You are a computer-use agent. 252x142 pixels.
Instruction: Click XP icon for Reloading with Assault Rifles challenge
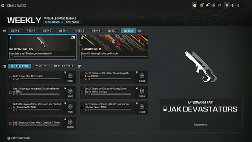[142, 76]
